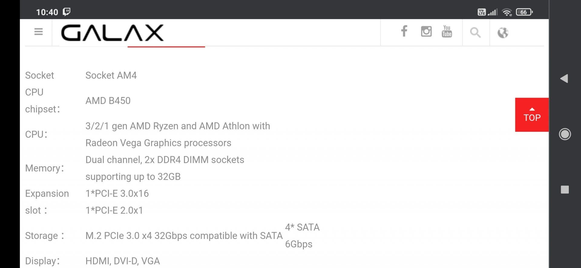Click the GALAX logo
This screenshot has width=581, height=268.
pos(112,33)
